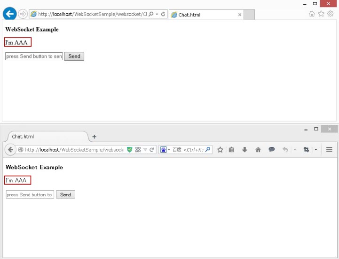339x259 pixels.
Task: Go back in the Firefox window
Action: (x=10, y=150)
